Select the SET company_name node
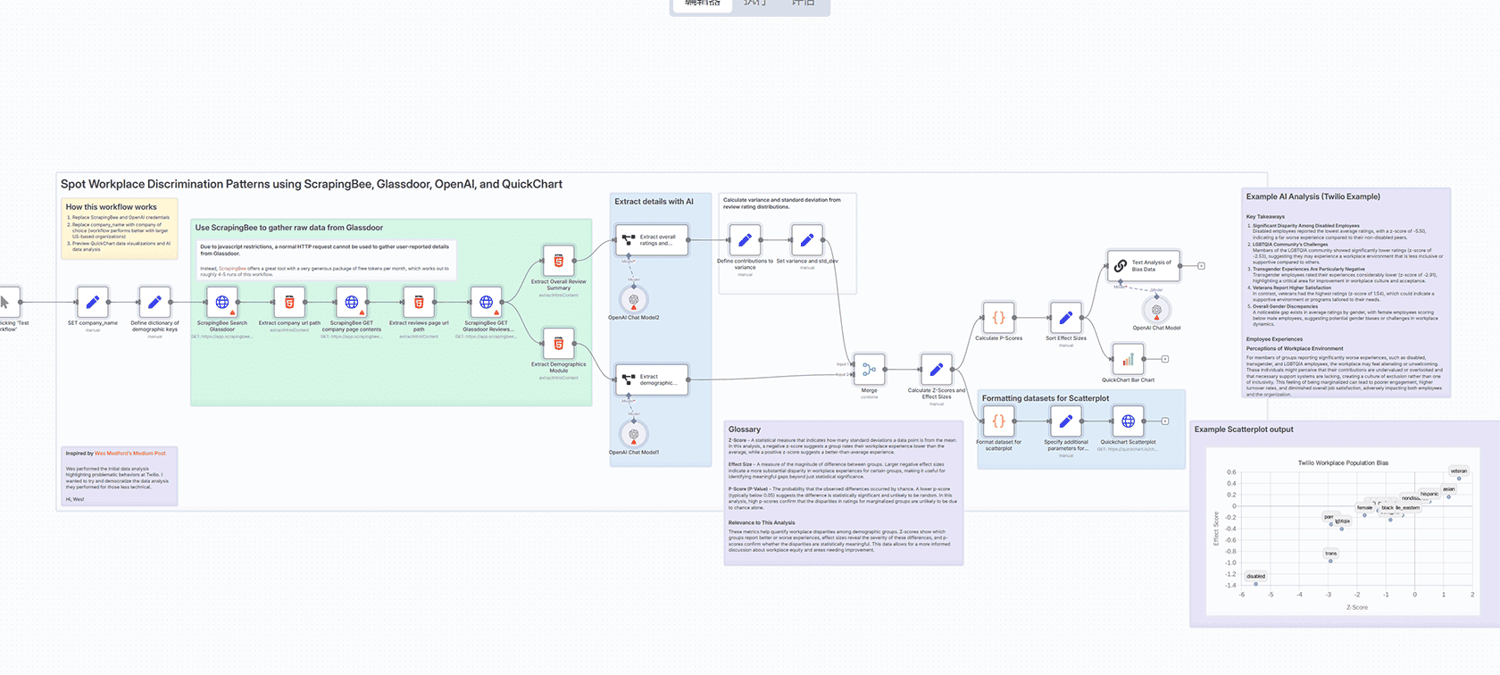1500x675 pixels. click(x=92, y=303)
